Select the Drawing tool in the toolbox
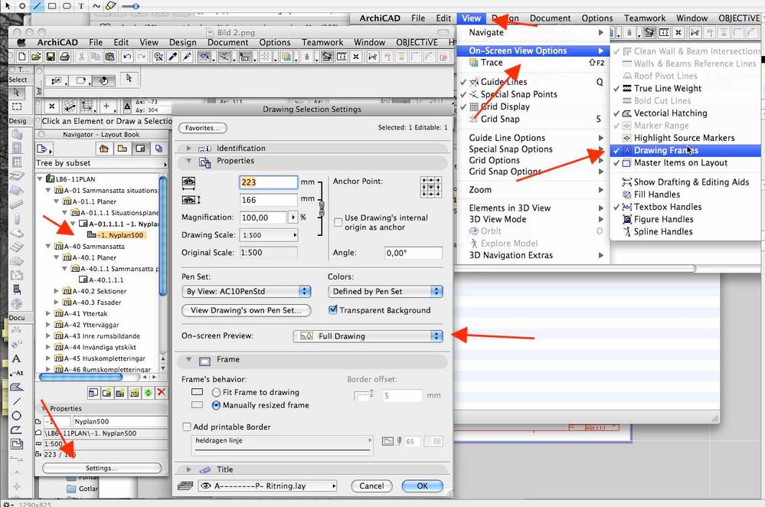The height and width of the screenshot is (507, 765). click(16, 444)
